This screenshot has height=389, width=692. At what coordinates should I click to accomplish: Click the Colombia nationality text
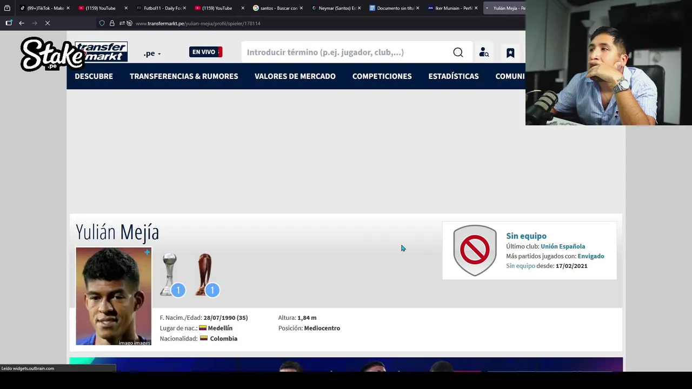[224, 339]
